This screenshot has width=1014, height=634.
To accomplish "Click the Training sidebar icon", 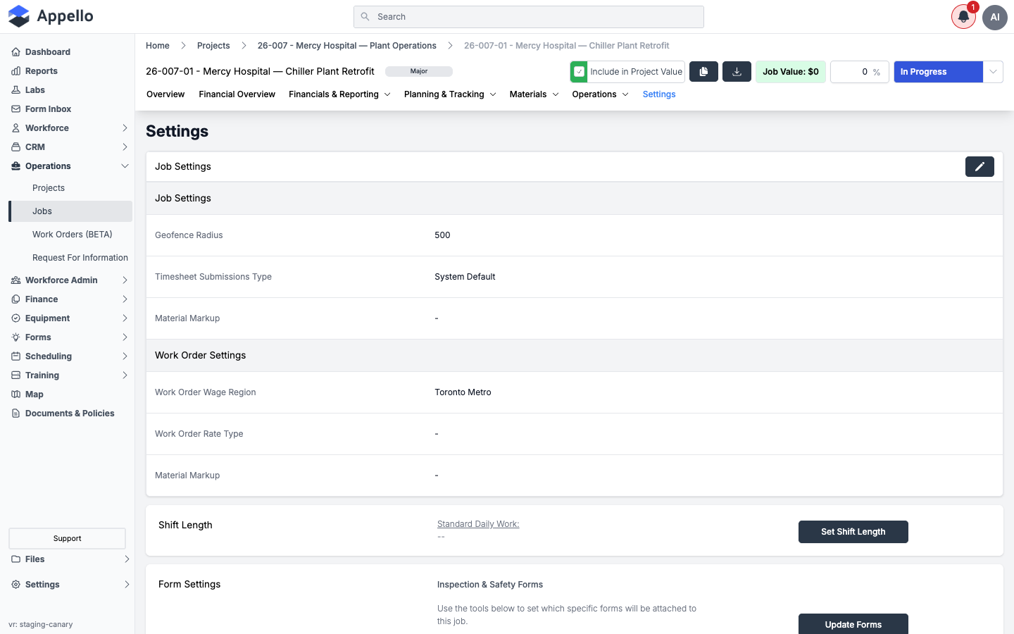I will click(x=15, y=375).
